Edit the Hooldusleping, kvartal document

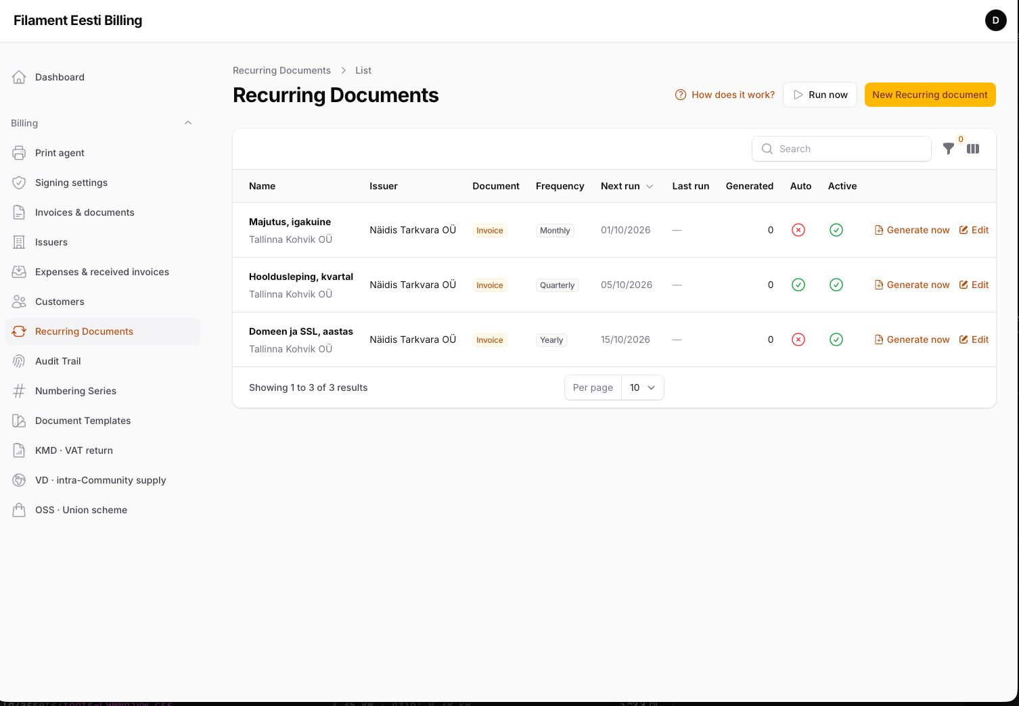pos(974,285)
